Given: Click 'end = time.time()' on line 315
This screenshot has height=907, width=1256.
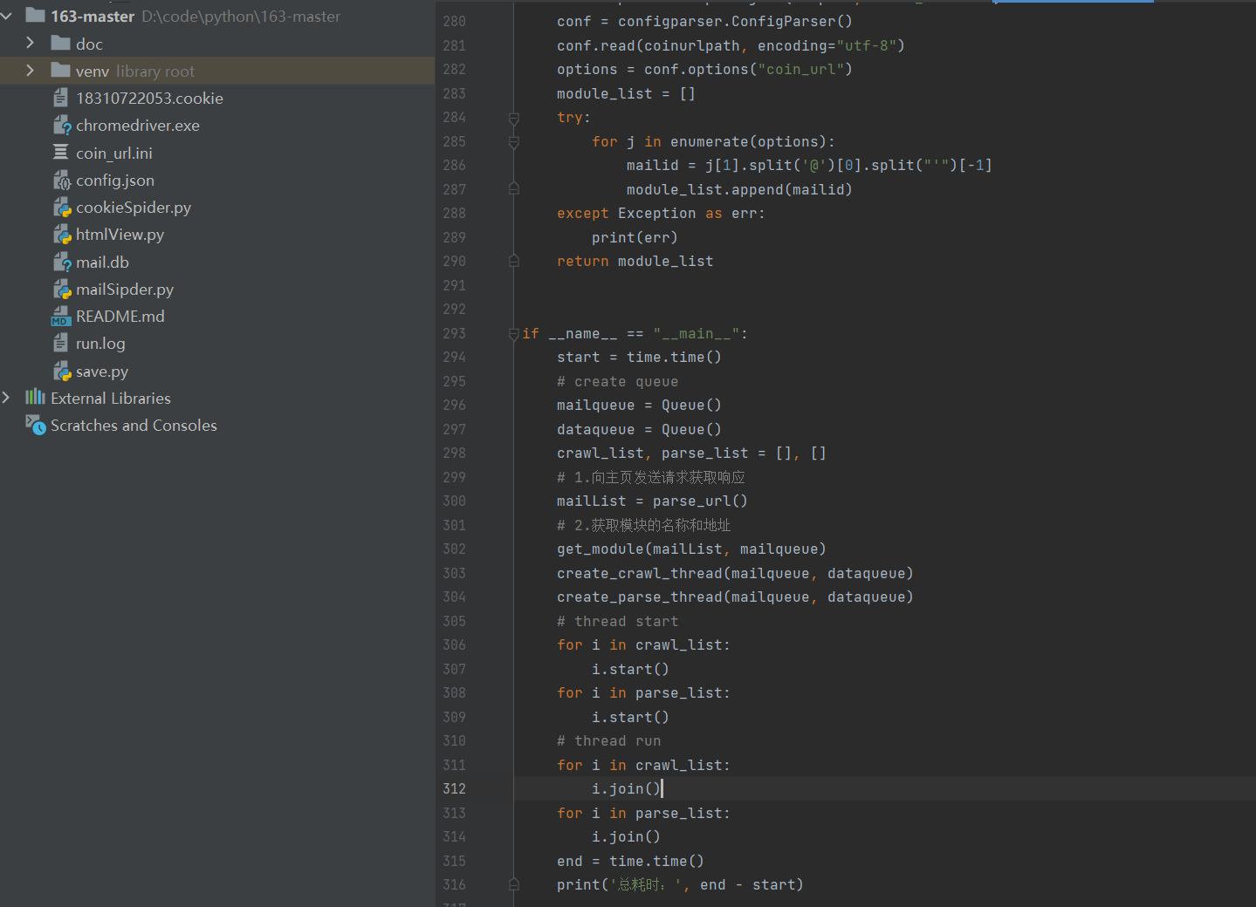Looking at the screenshot, I should point(630,862).
